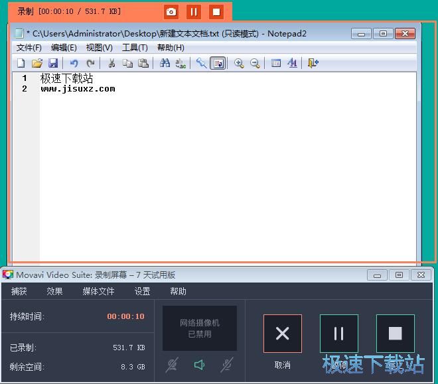438x384 pixels.
Task: Open Find with the binoculars icon
Action: coord(165,63)
